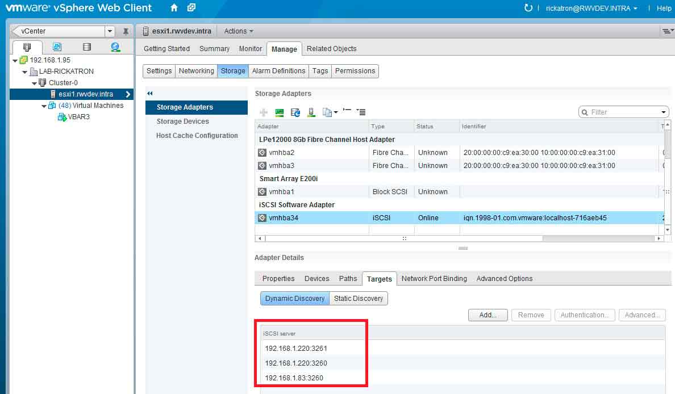
Task: Collapse Cluster-0 tree node
Action: pos(34,83)
